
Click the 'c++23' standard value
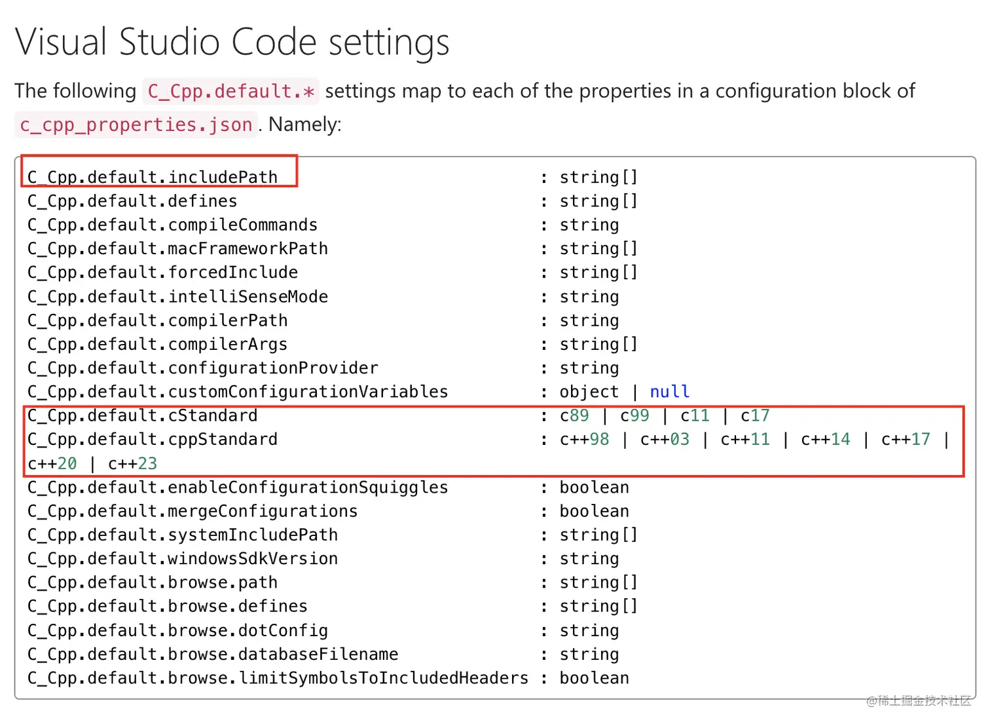click(132, 464)
